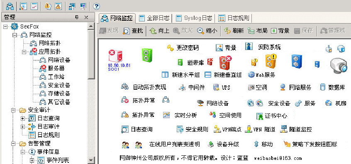Click the 安防系统 lighthouse icon
The height and width of the screenshot is (164, 351).
pos(249,46)
